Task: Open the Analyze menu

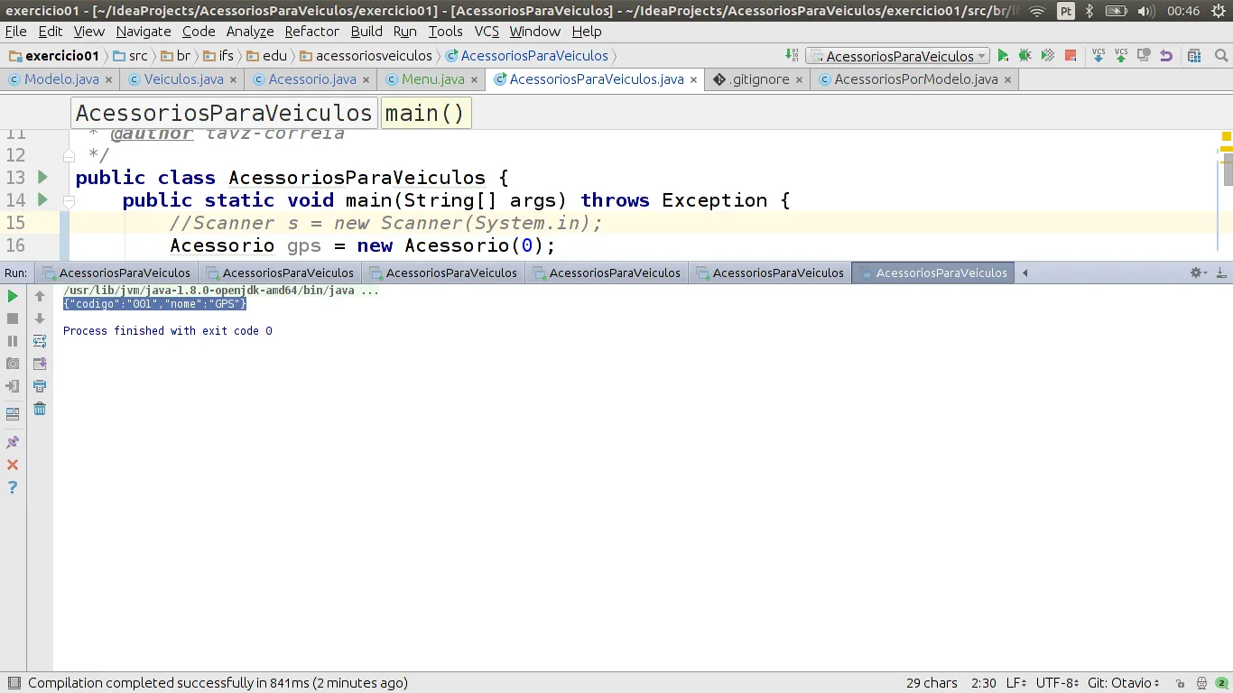Action: (250, 31)
